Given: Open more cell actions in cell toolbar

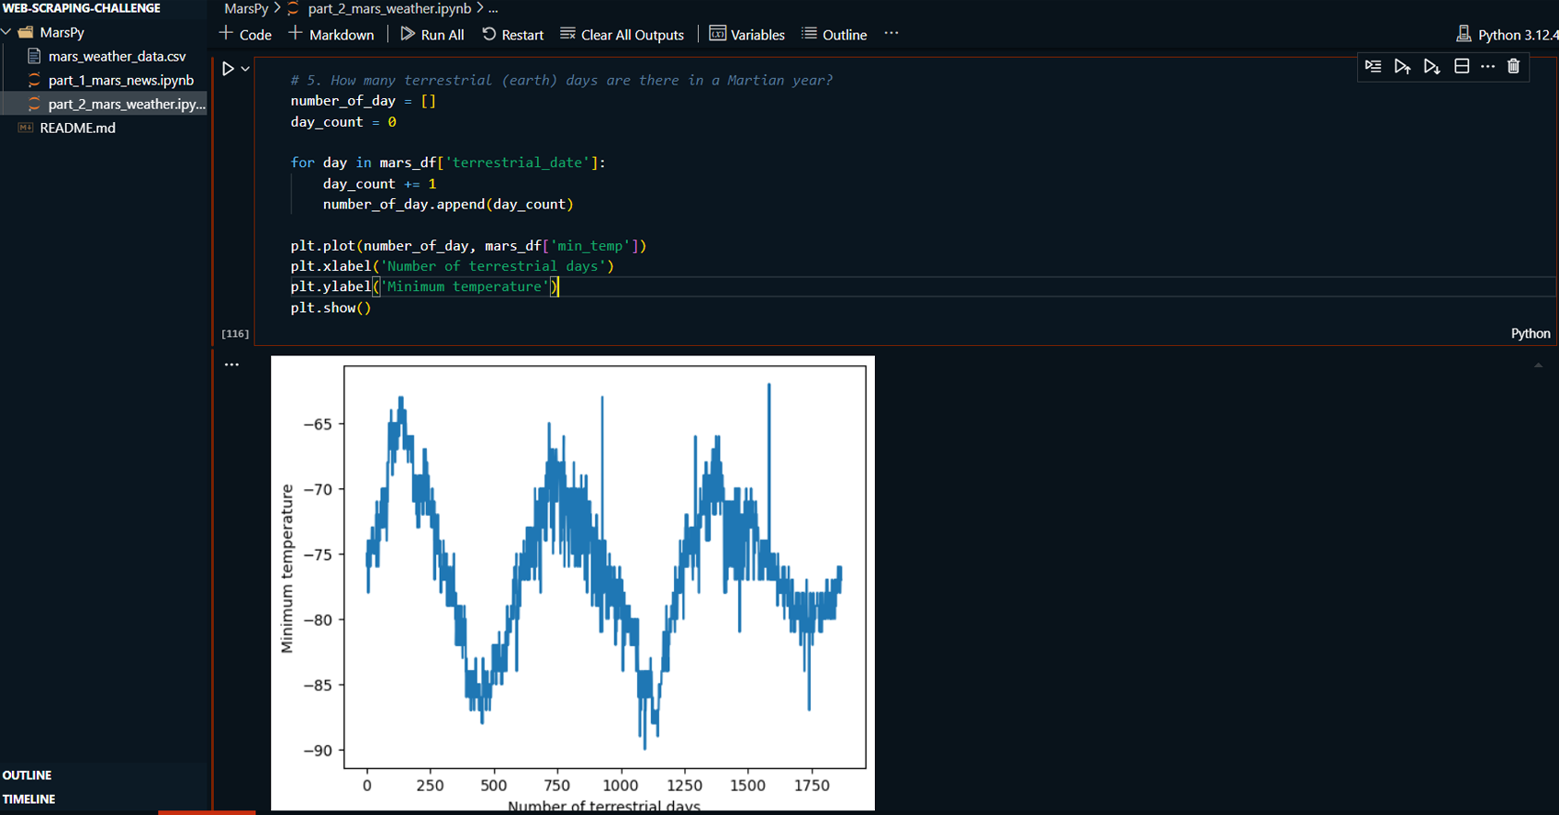Looking at the screenshot, I should coord(1487,66).
